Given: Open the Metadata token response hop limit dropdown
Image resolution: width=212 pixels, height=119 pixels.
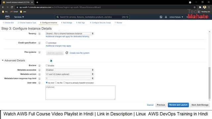Looking at the screenshot, I should [x=70, y=78].
